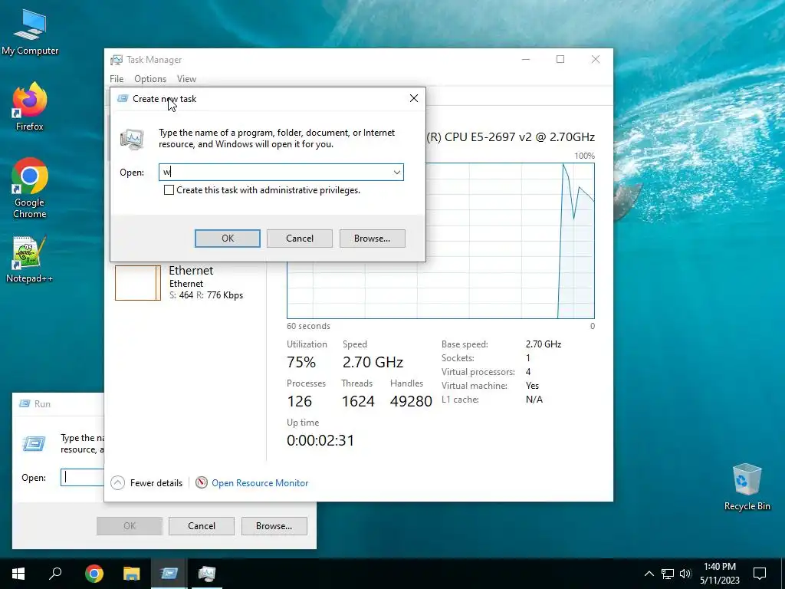Click the 2.70 GHz speed value
This screenshot has height=589, width=785.
pyautogui.click(x=373, y=362)
